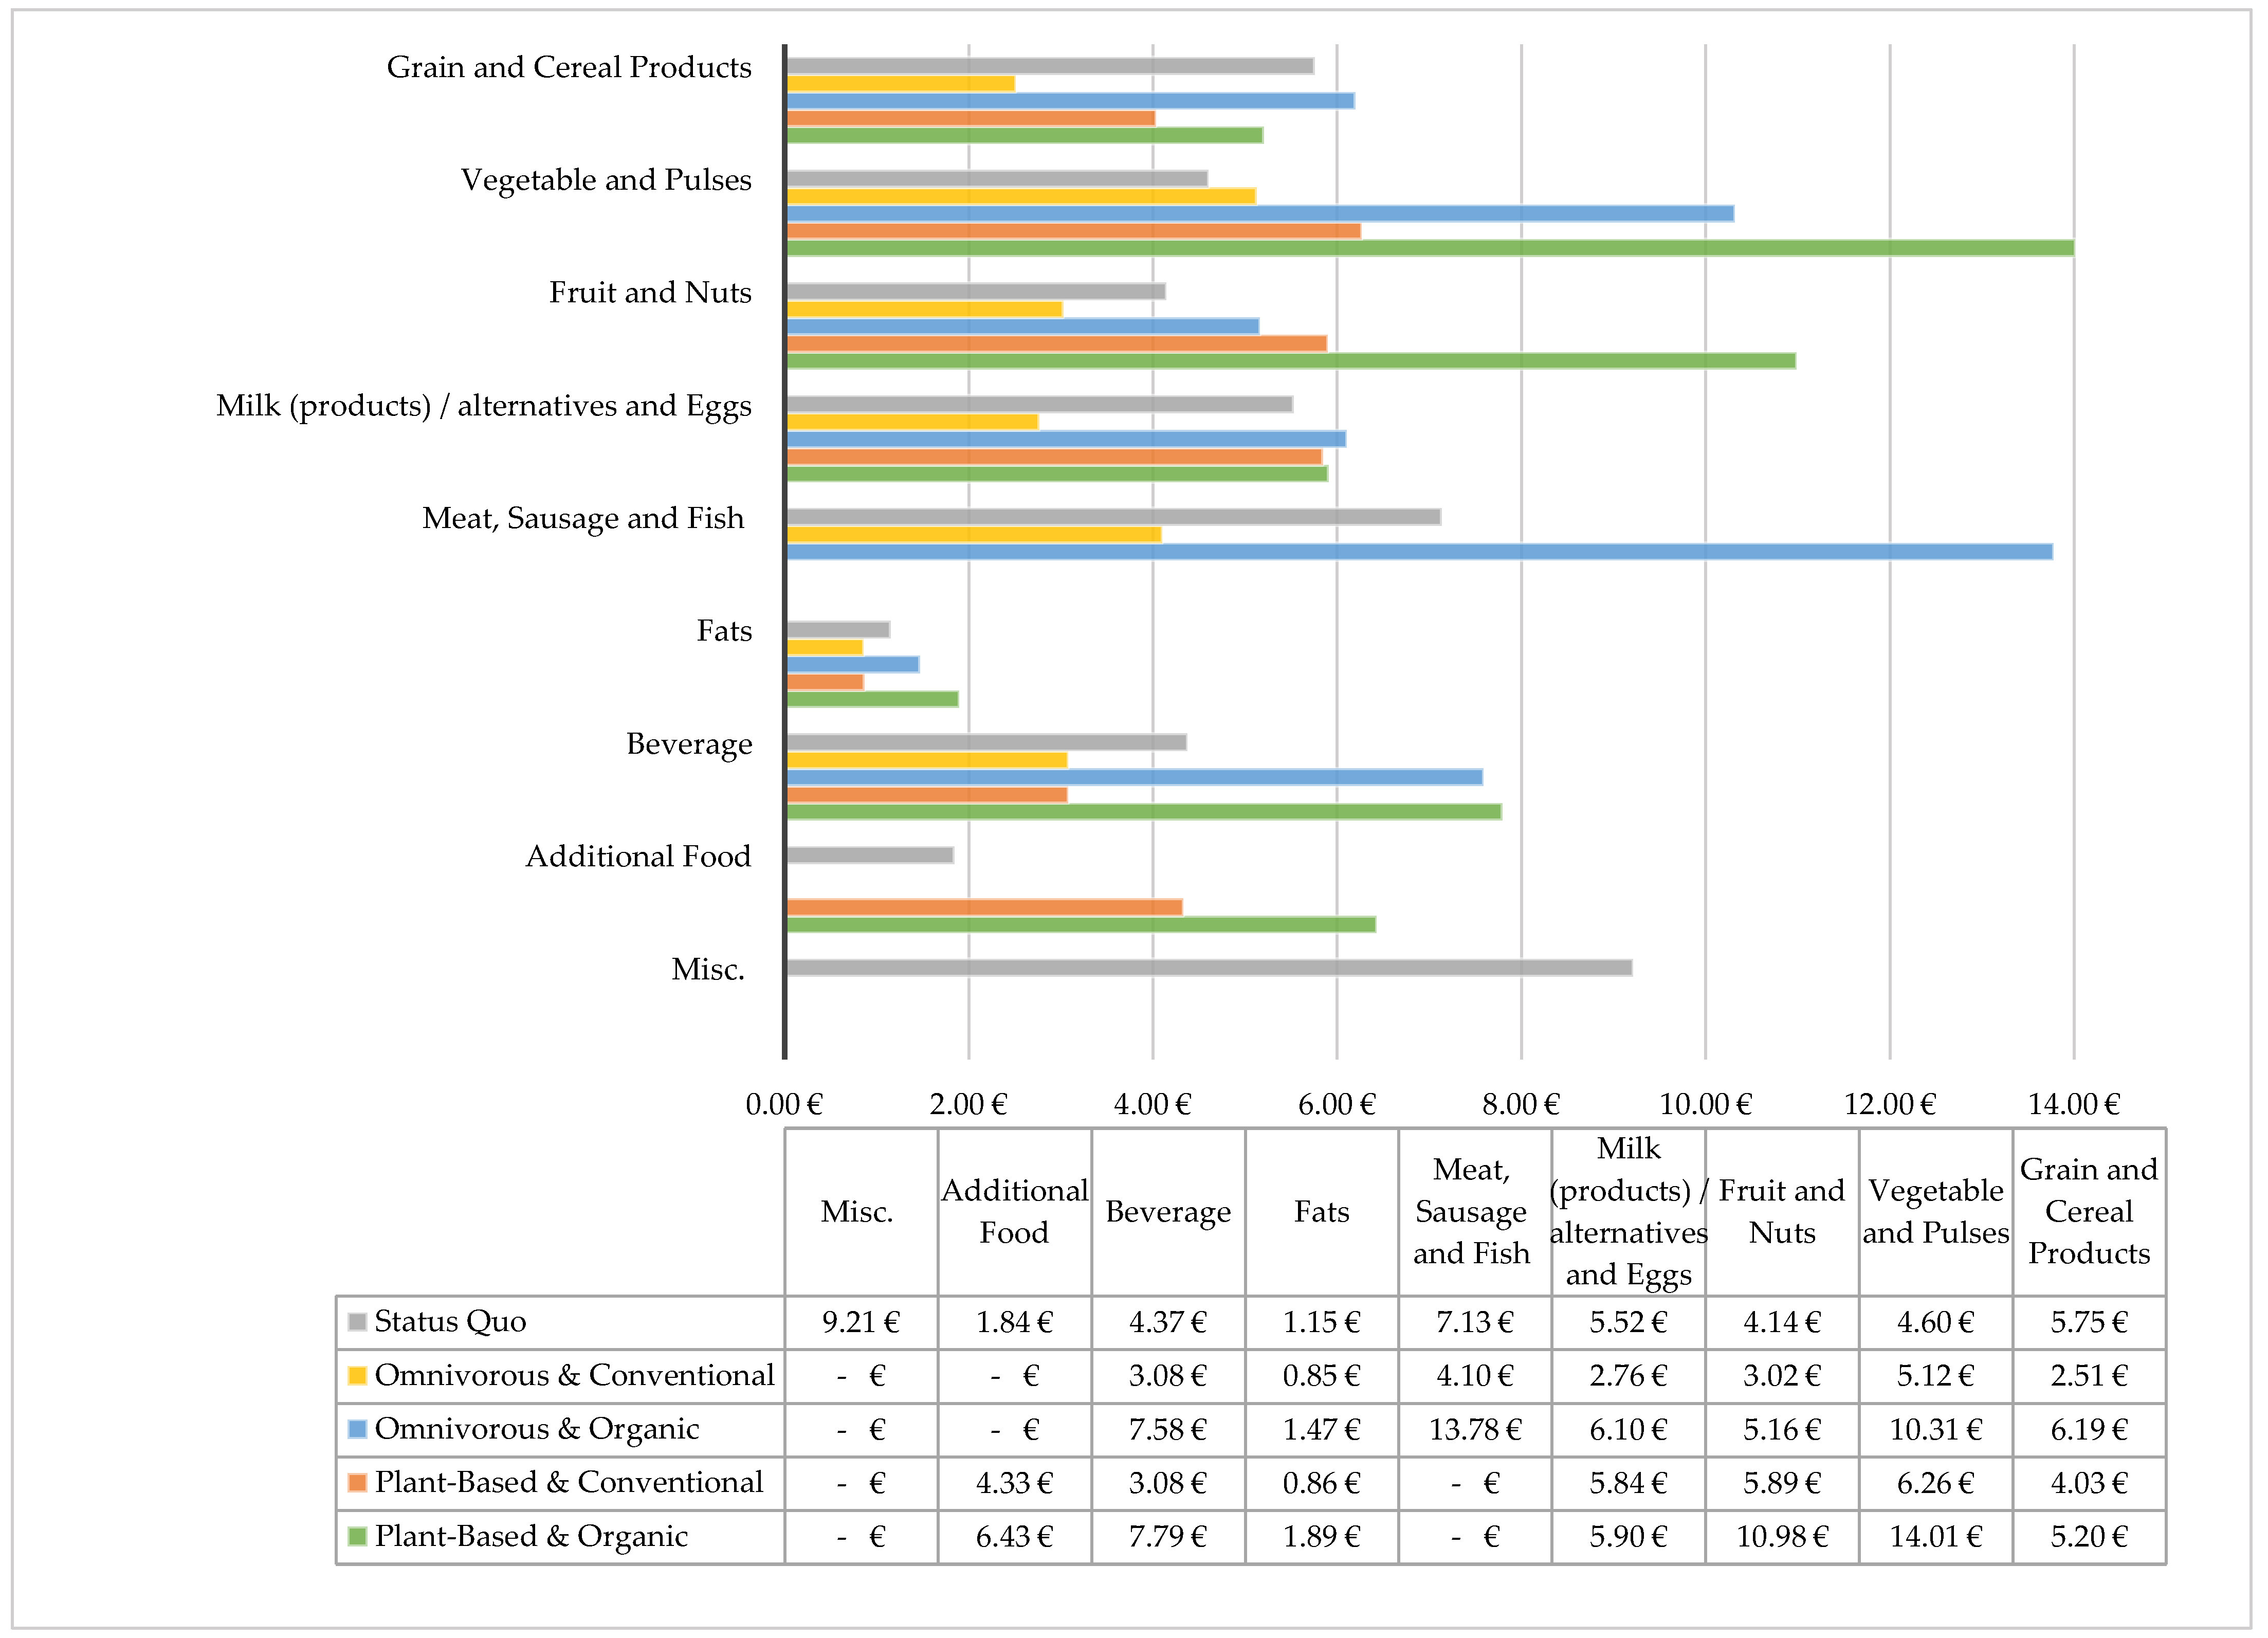Select the Vegetable and Pulses axis label
2268x1638 pixels.
tap(606, 180)
